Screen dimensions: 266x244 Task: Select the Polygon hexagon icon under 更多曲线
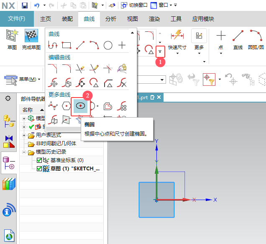click(66, 106)
